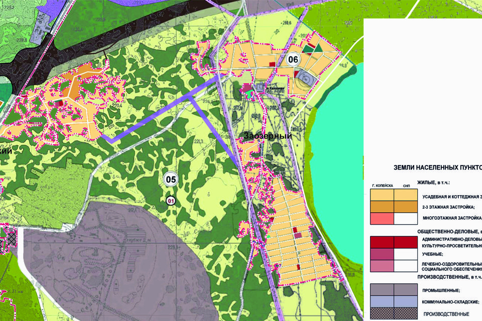
Task: Click the crosshatched square at the left edge
Action: pos(9,240)
